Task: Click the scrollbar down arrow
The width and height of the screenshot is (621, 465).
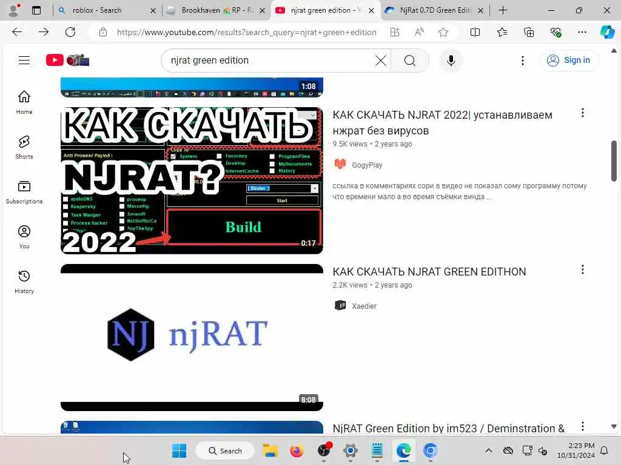Action: (x=614, y=427)
